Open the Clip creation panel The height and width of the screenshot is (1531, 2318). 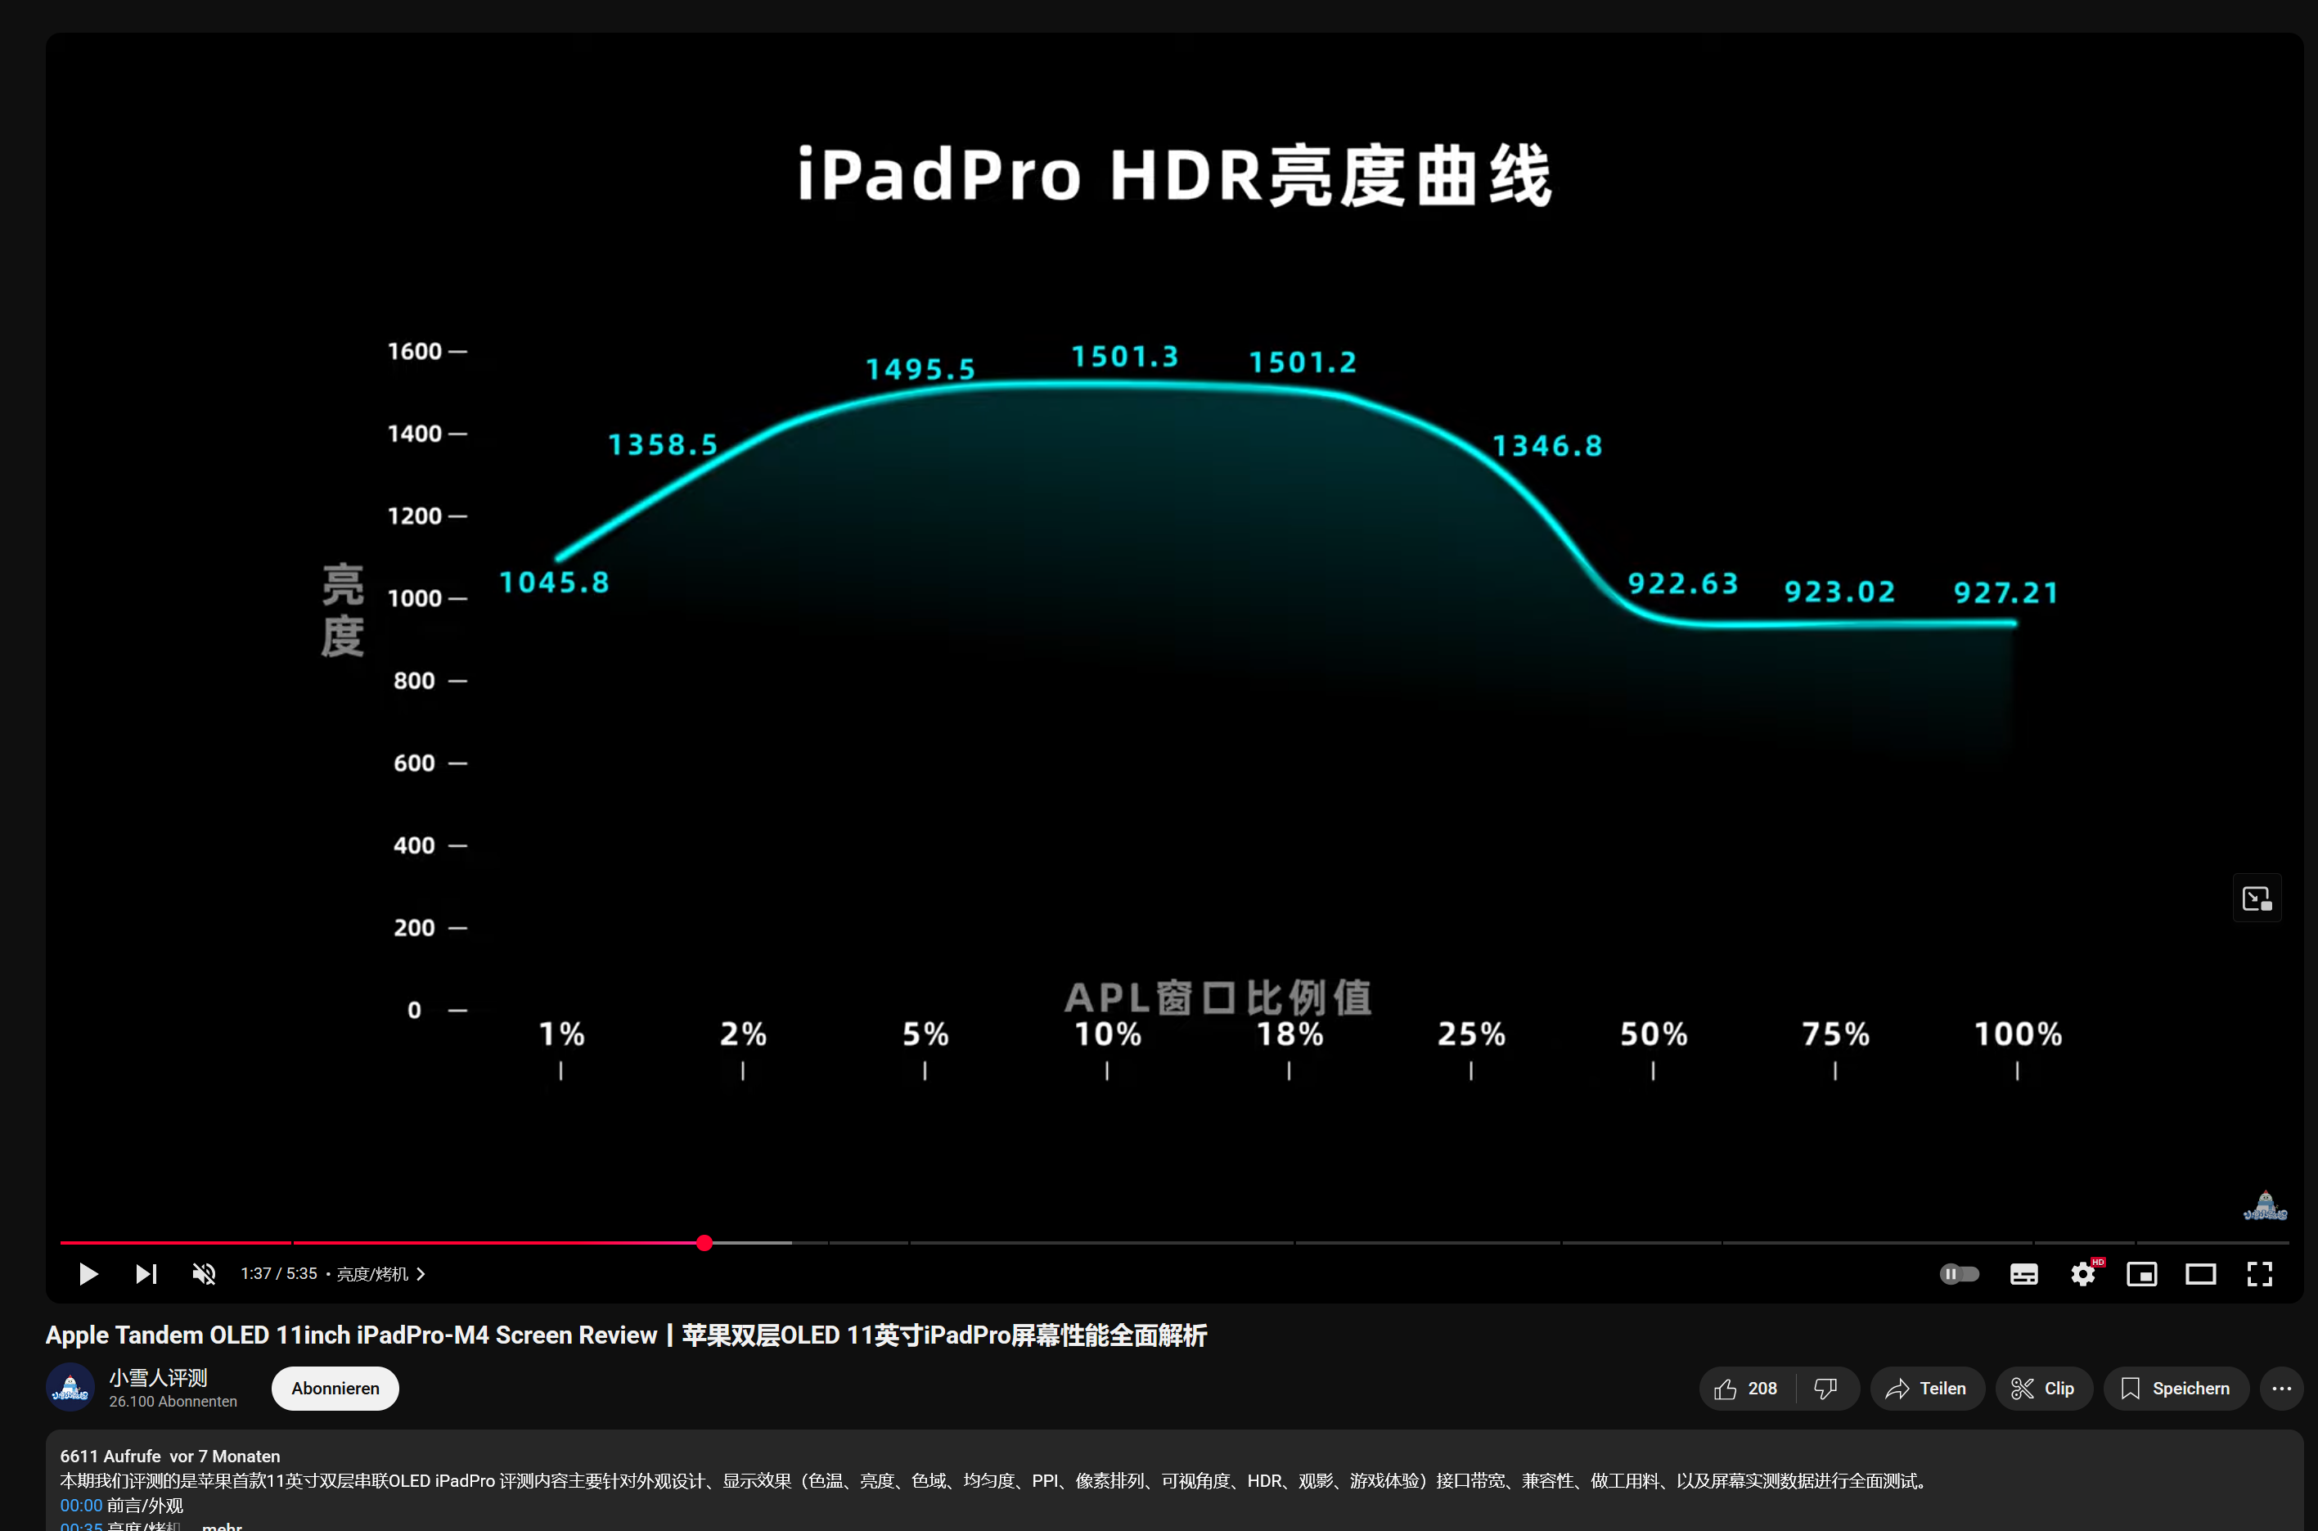2042,1388
